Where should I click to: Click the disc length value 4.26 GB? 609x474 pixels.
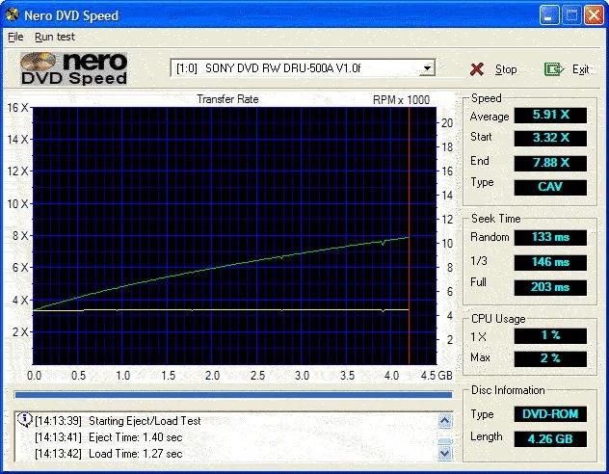(550, 439)
